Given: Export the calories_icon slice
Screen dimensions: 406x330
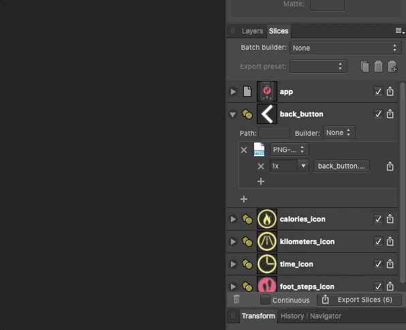Looking at the screenshot, I should click(x=390, y=219).
